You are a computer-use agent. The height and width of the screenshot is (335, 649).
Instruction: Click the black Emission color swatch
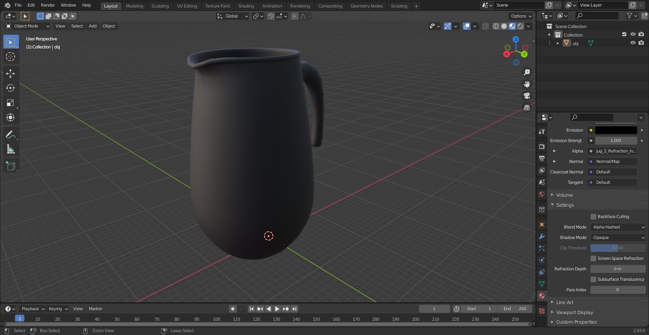616,130
